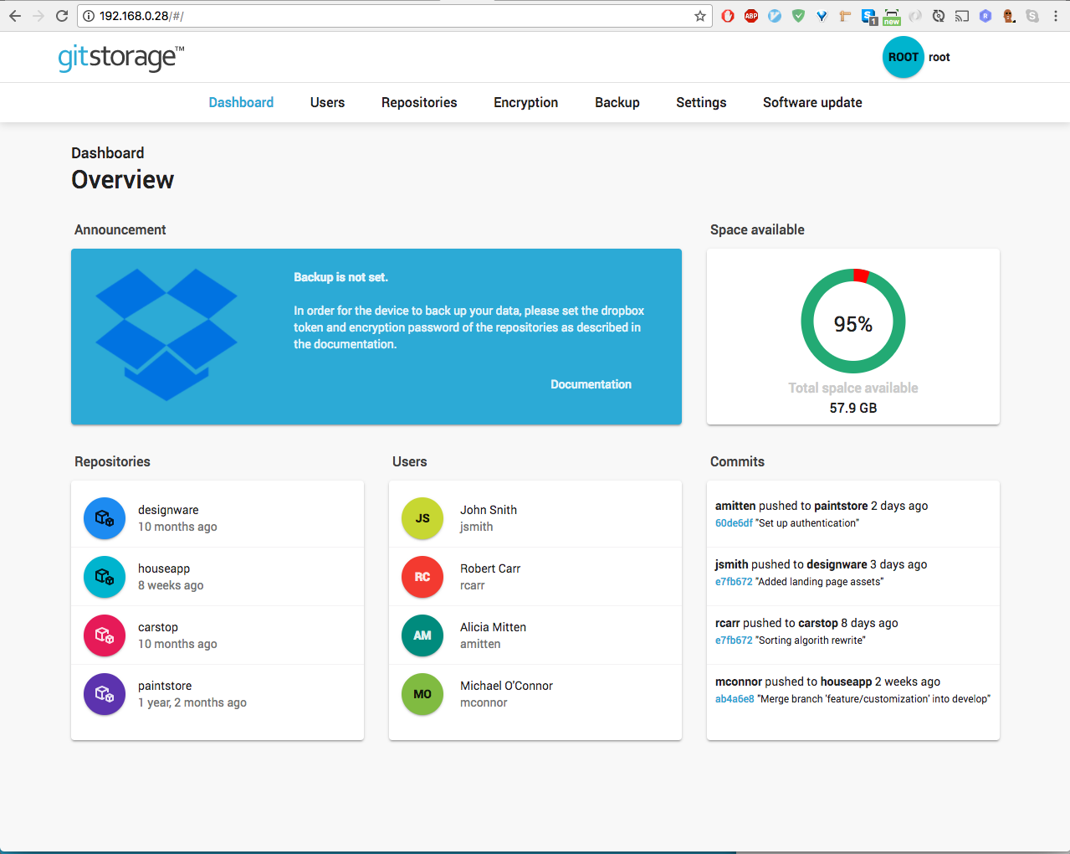Click the designware repository icon
Image resolution: width=1070 pixels, height=854 pixels.
[104, 518]
